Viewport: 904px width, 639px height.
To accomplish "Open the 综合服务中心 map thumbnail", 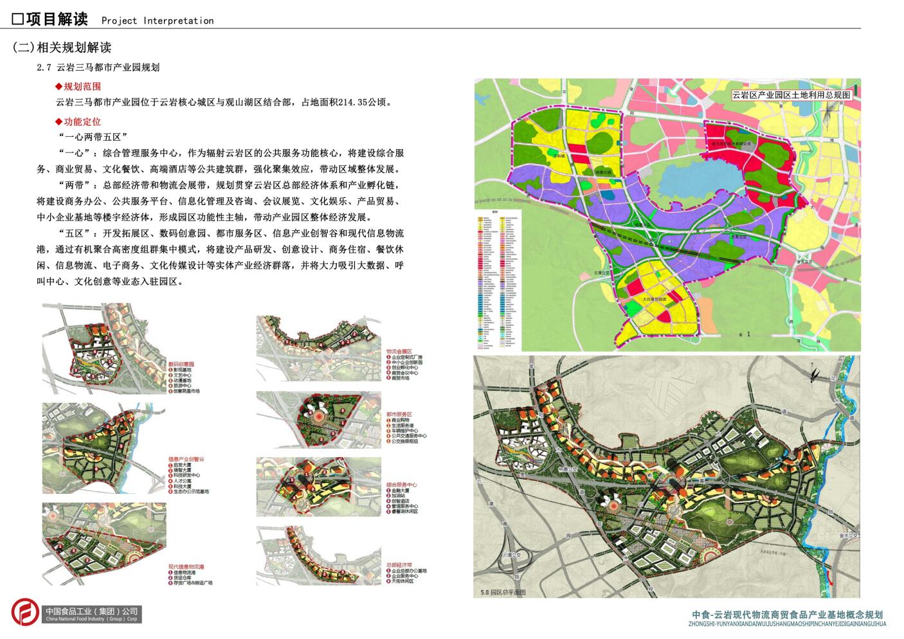I will (x=318, y=487).
